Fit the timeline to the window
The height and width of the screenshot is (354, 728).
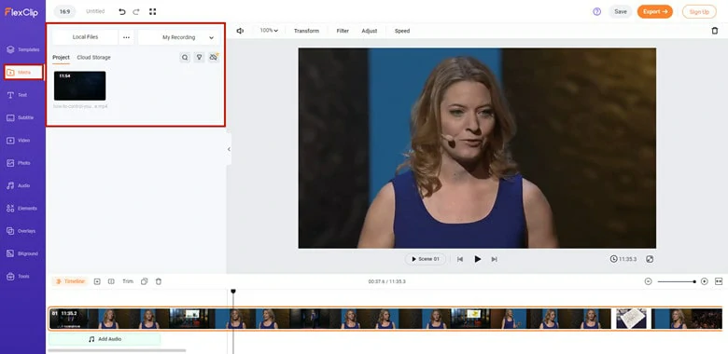tap(719, 281)
